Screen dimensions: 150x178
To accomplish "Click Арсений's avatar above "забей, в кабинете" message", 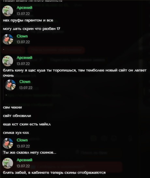I will pos(7,163).
